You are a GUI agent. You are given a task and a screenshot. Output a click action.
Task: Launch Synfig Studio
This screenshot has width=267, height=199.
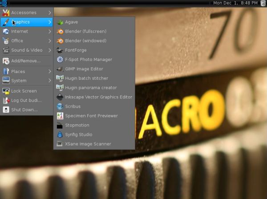click(94, 134)
